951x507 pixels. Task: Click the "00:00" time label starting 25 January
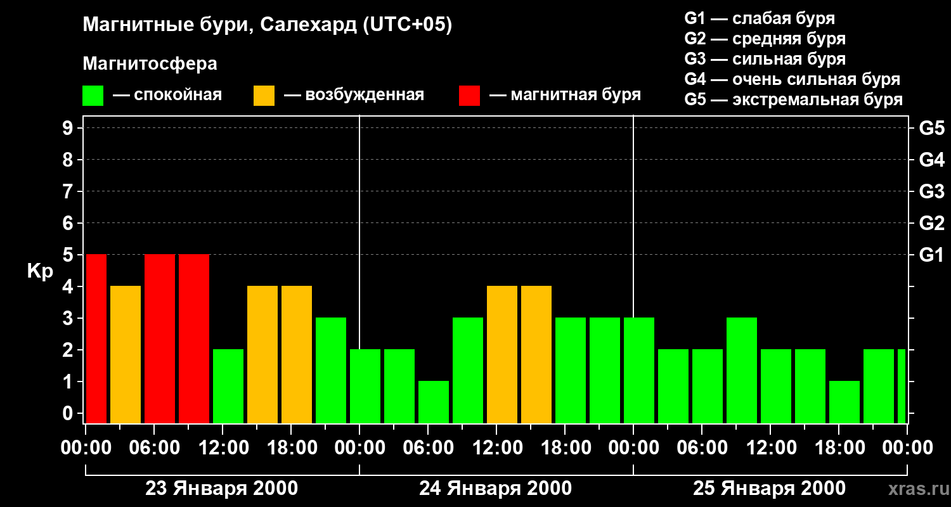click(x=633, y=448)
